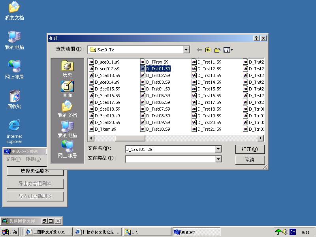
Task: Click the help question mark button in dialog
Action: (x=256, y=38)
